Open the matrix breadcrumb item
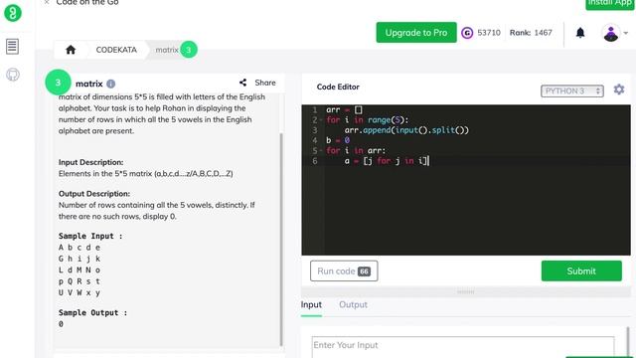 pyautogui.click(x=167, y=50)
